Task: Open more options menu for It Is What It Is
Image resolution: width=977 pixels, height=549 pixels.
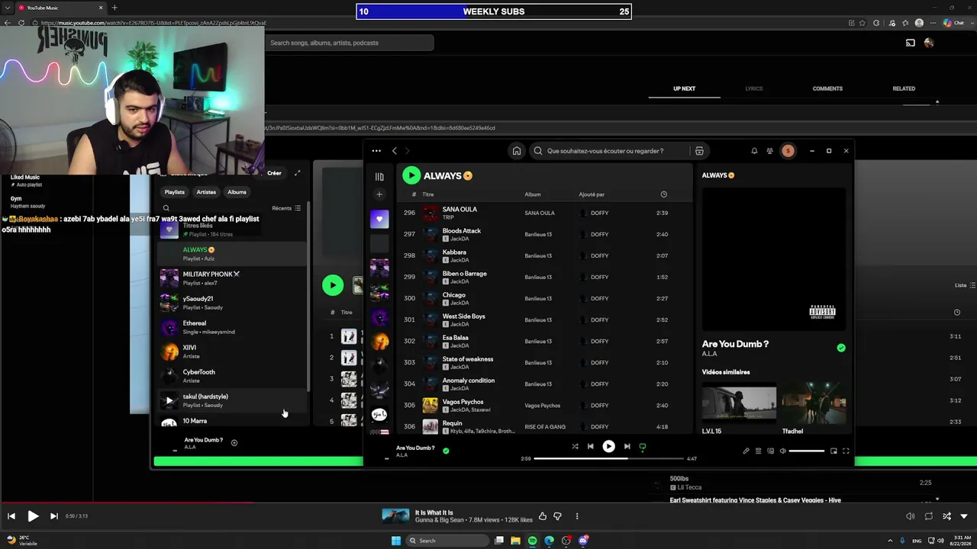Action: (x=577, y=516)
